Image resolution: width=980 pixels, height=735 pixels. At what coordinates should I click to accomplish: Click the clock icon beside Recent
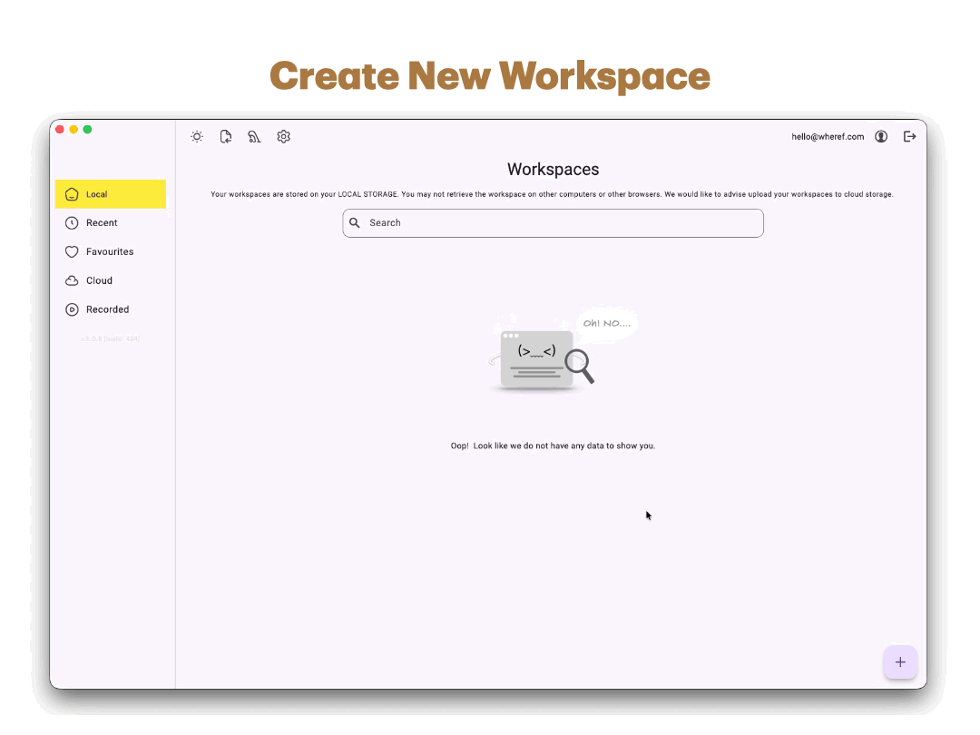click(73, 222)
